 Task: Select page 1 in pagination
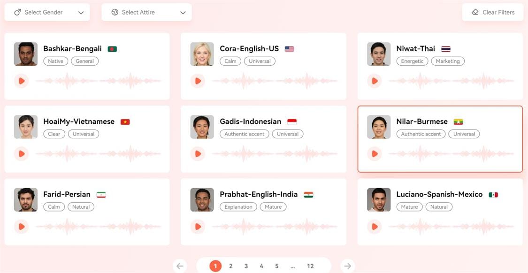215,266
